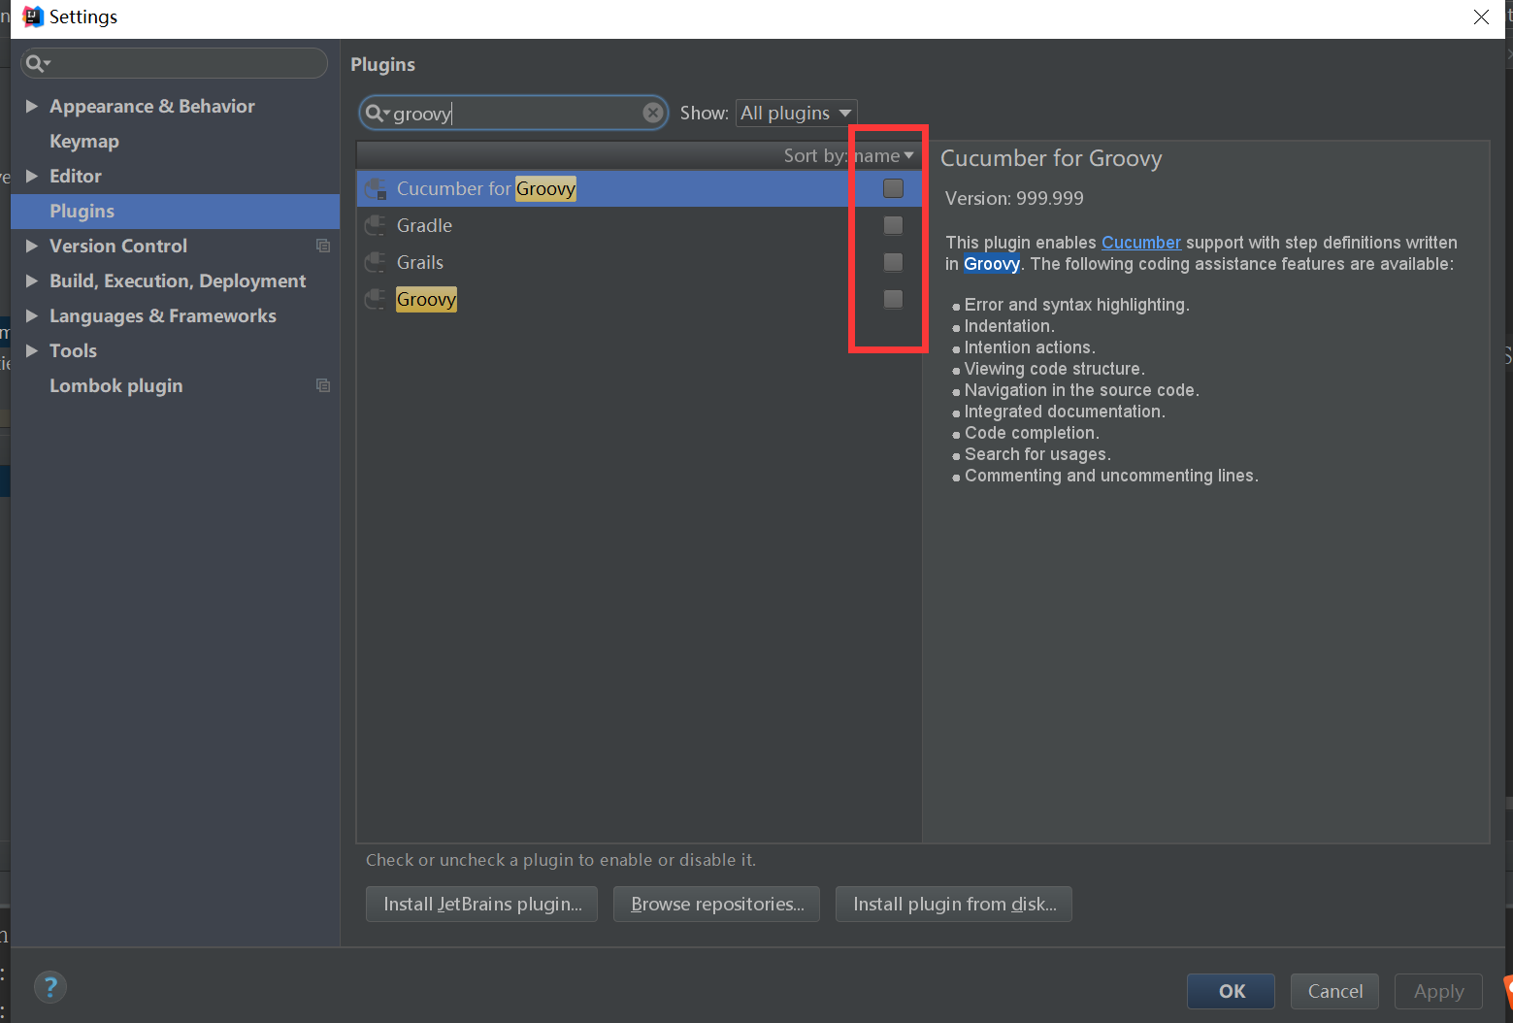The height and width of the screenshot is (1023, 1513).
Task: Close the Settings dialog window
Action: [x=1481, y=17]
